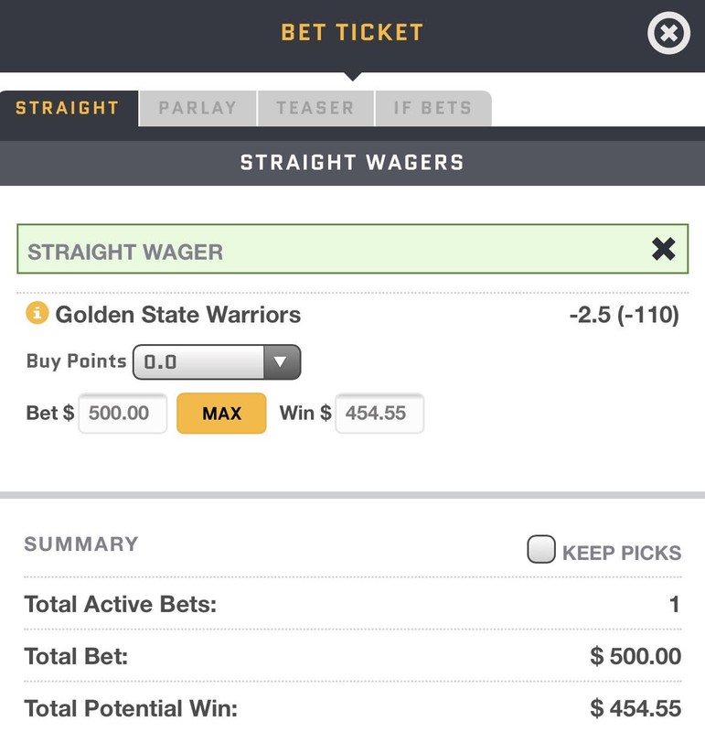The image size is (705, 732).
Task: Click the Total Potential Win amount $454.55
Action: (636, 708)
